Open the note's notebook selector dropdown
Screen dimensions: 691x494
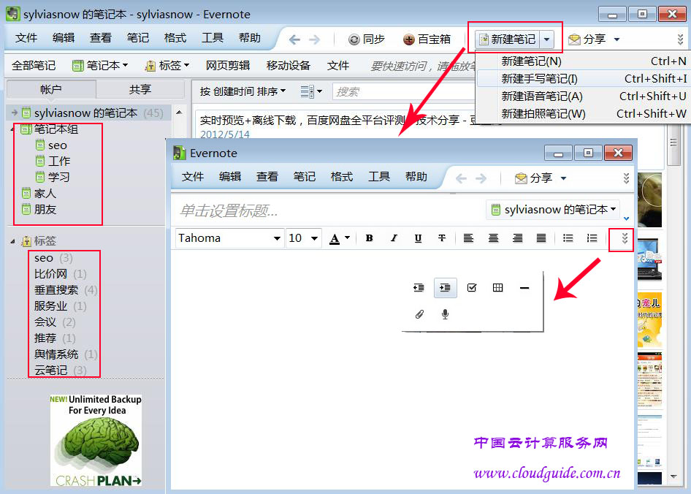click(554, 210)
